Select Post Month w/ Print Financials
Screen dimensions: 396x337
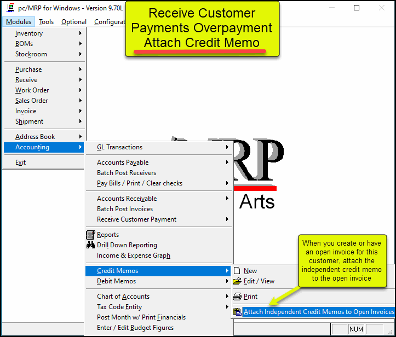pos(141,317)
